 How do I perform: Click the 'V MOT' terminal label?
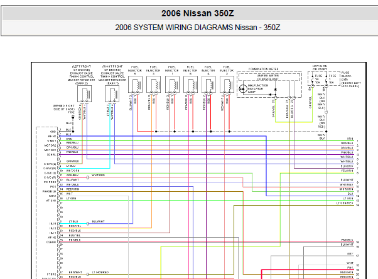[51, 141]
